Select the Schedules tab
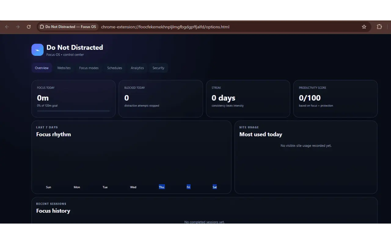Image resolution: width=391 pixels, height=244 pixels. pos(115,68)
